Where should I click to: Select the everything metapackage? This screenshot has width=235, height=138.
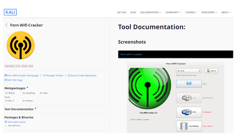pyautogui.click(x=30, y=93)
